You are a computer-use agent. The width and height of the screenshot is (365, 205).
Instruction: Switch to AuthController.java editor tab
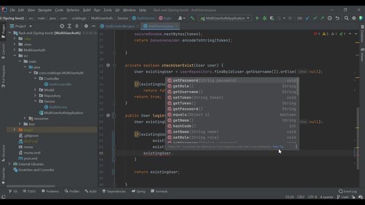click(120, 26)
